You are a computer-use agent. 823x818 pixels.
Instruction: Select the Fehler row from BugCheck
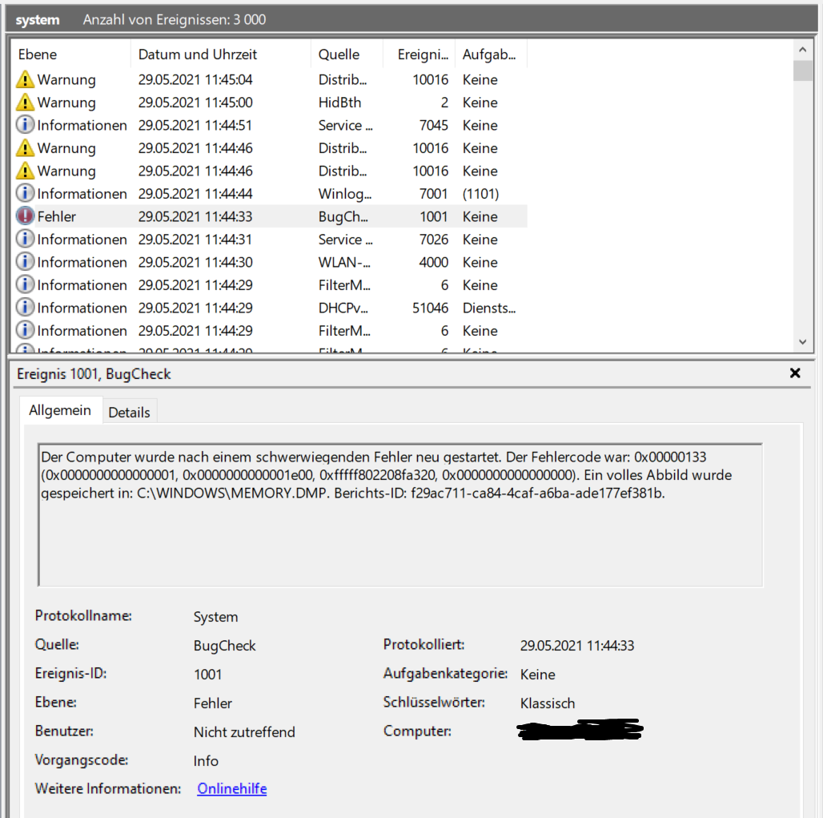pos(269,216)
